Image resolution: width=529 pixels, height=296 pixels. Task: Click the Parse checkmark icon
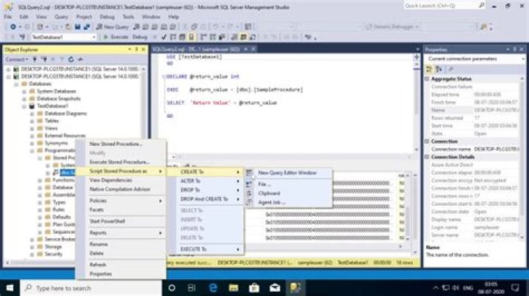[x=164, y=37]
